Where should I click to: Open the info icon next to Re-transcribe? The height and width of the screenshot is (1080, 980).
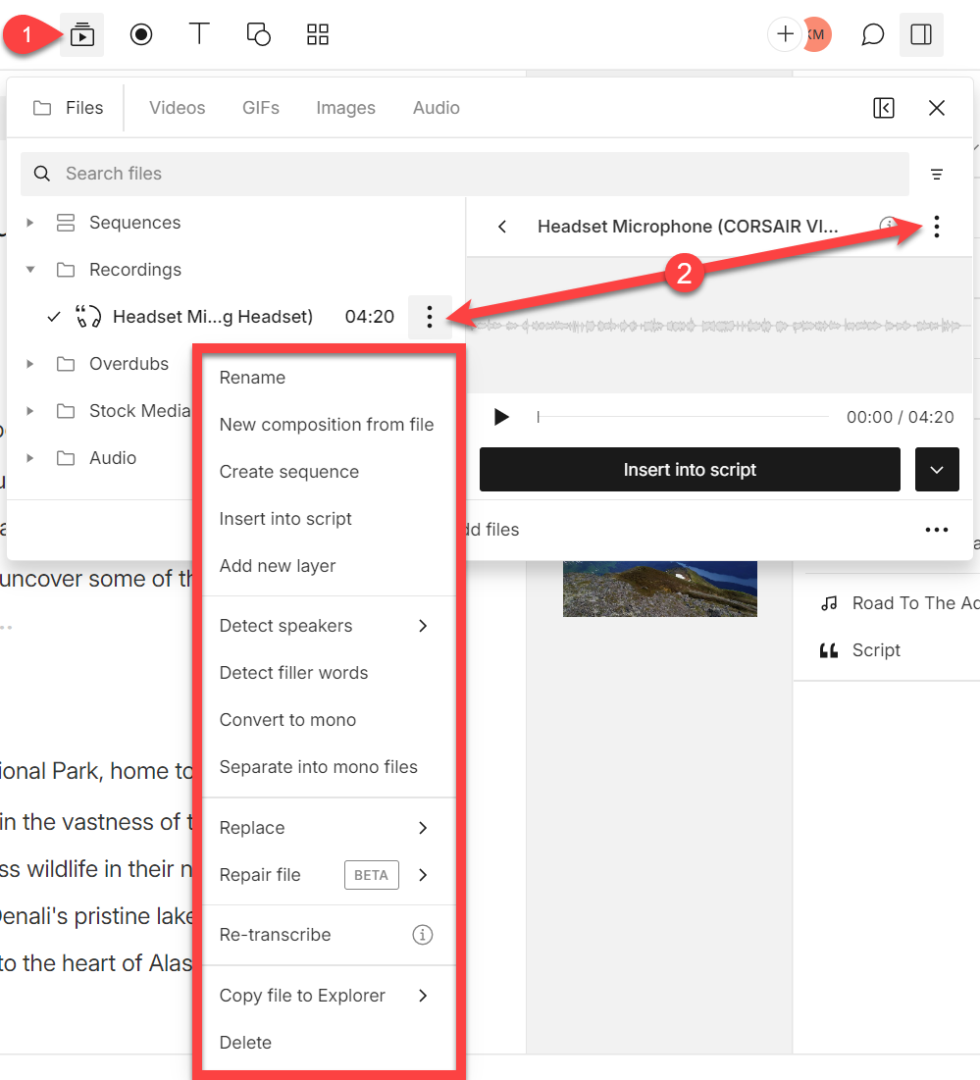point(422,935)
